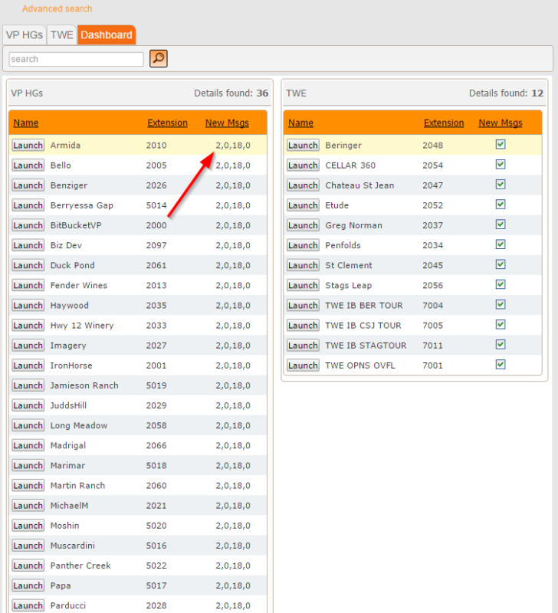Launch the Martin Ranch entry

(x=28, y=486)
